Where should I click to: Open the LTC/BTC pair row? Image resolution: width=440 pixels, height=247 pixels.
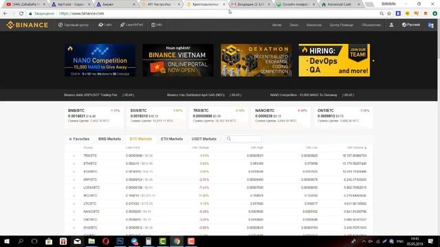[219, 204]
